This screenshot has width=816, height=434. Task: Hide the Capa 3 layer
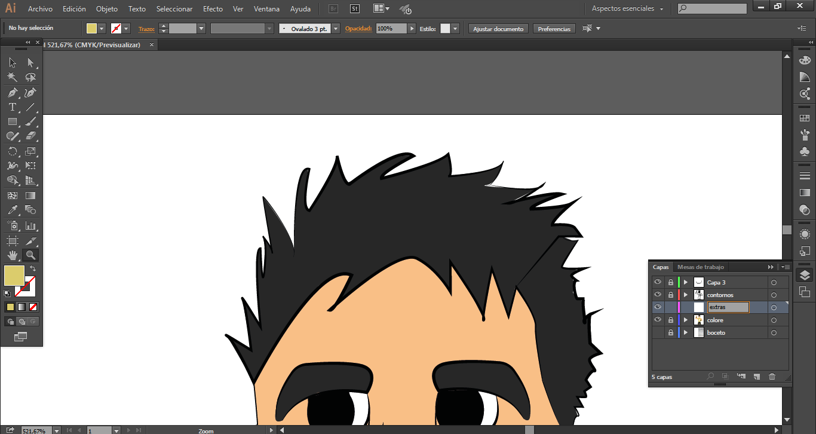(x=658, y=282)
